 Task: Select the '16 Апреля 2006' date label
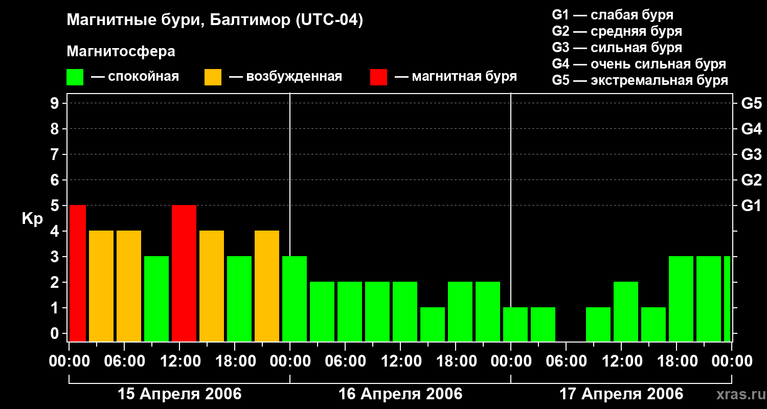click(x=400, y=394)
